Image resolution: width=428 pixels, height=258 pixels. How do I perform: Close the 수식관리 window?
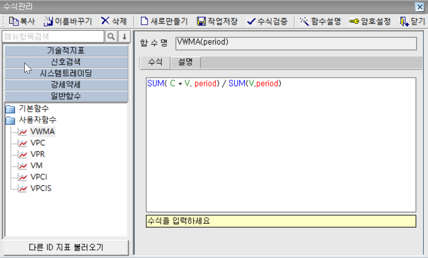(x=420, y=7)
